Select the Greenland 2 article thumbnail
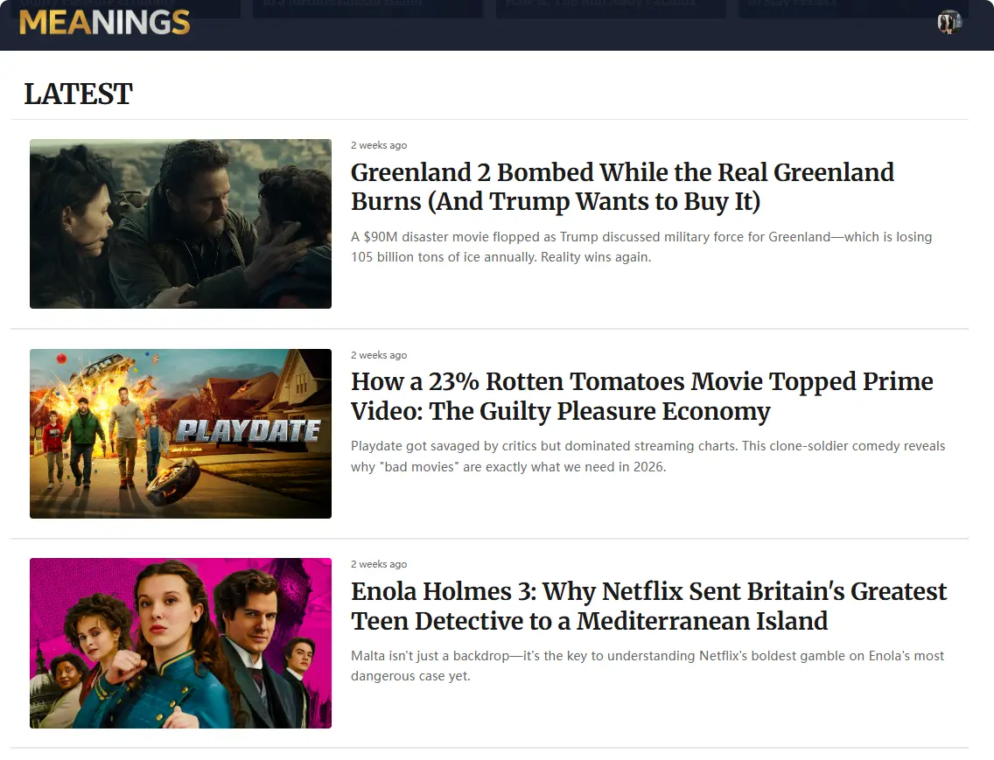This screenshot has height=760, width=994. [180, 223]
